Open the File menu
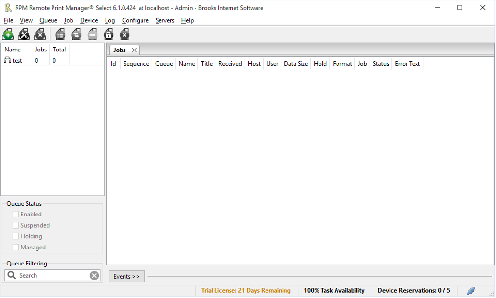496x298 pixels. (9, 20)
